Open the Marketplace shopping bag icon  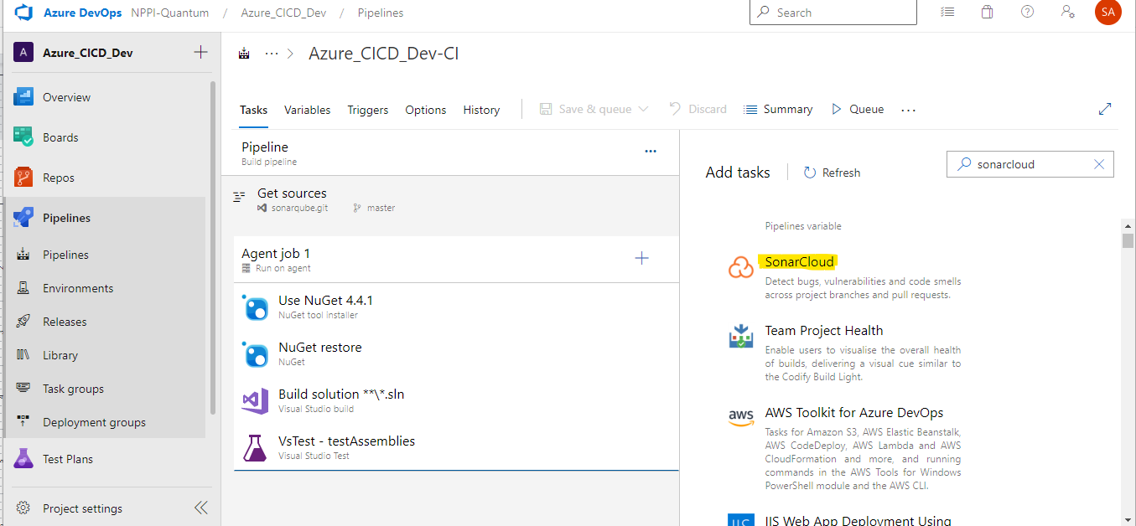click(988, 13)
